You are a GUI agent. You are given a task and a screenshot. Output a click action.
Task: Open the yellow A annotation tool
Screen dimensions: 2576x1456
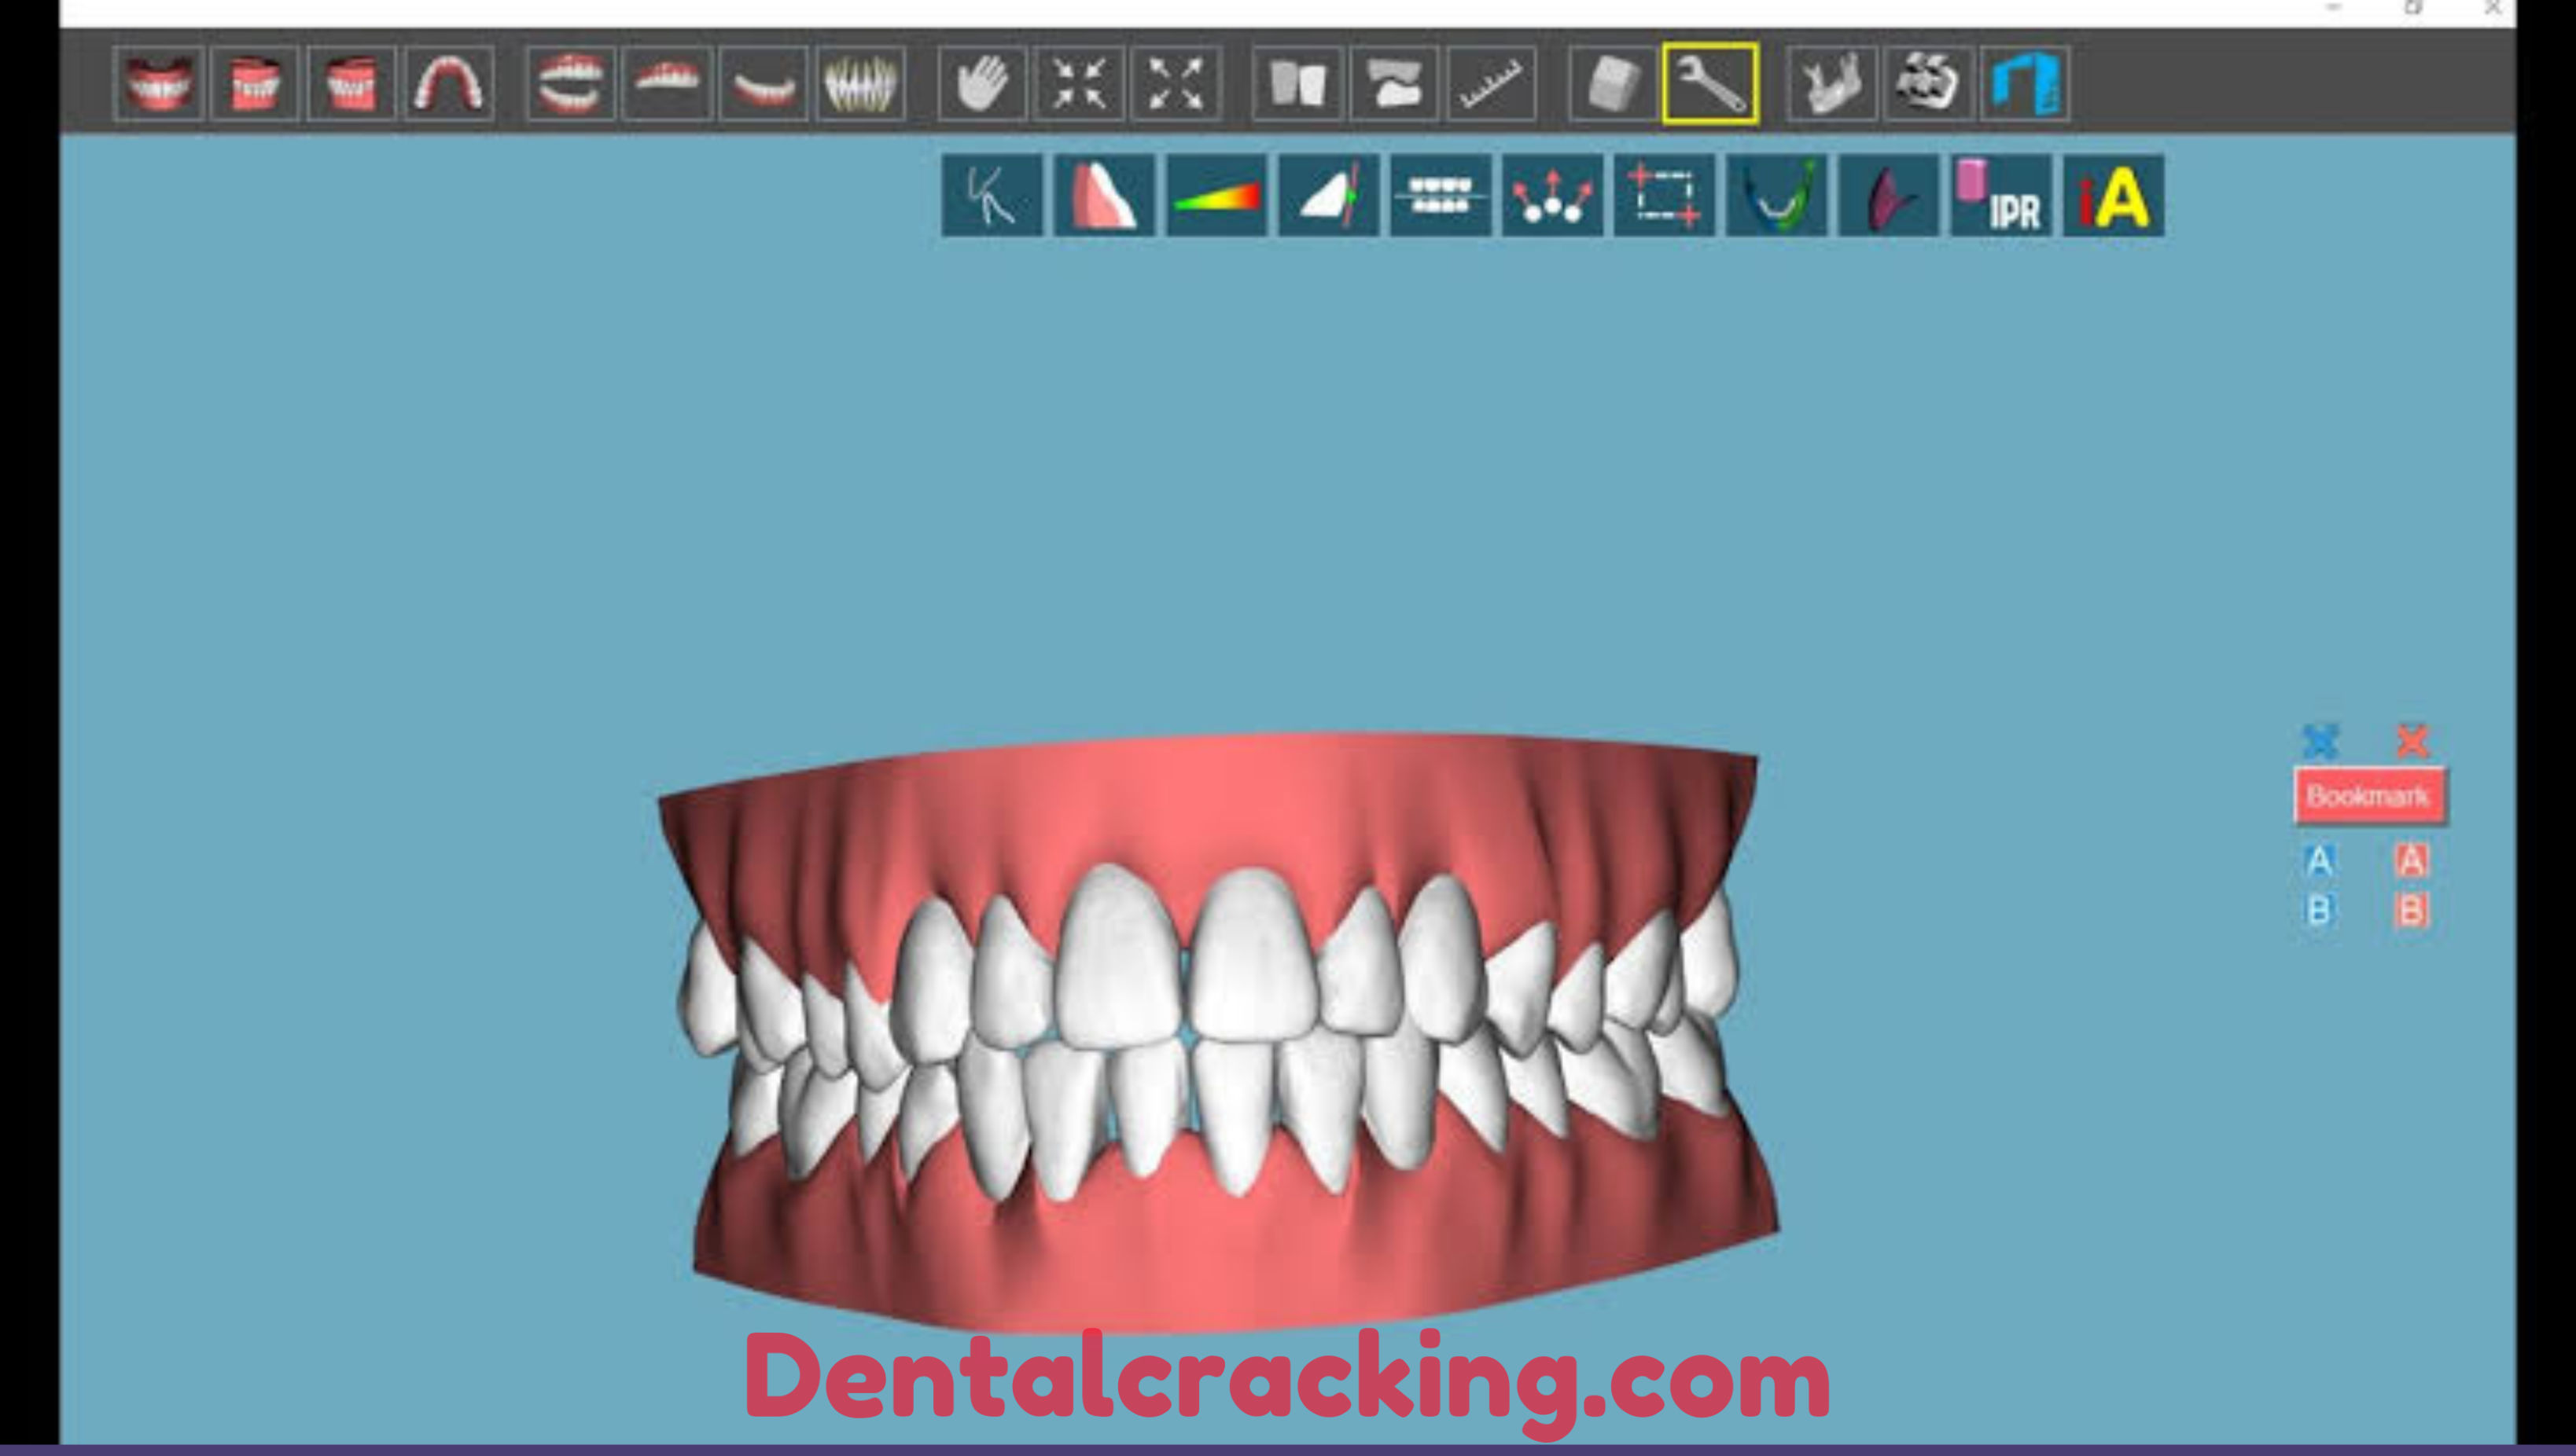coord(2113,196)
